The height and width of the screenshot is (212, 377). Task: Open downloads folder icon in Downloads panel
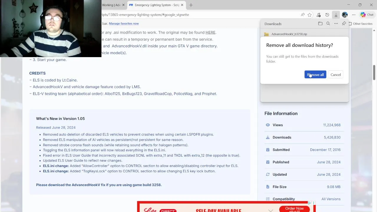pos(320,24)
